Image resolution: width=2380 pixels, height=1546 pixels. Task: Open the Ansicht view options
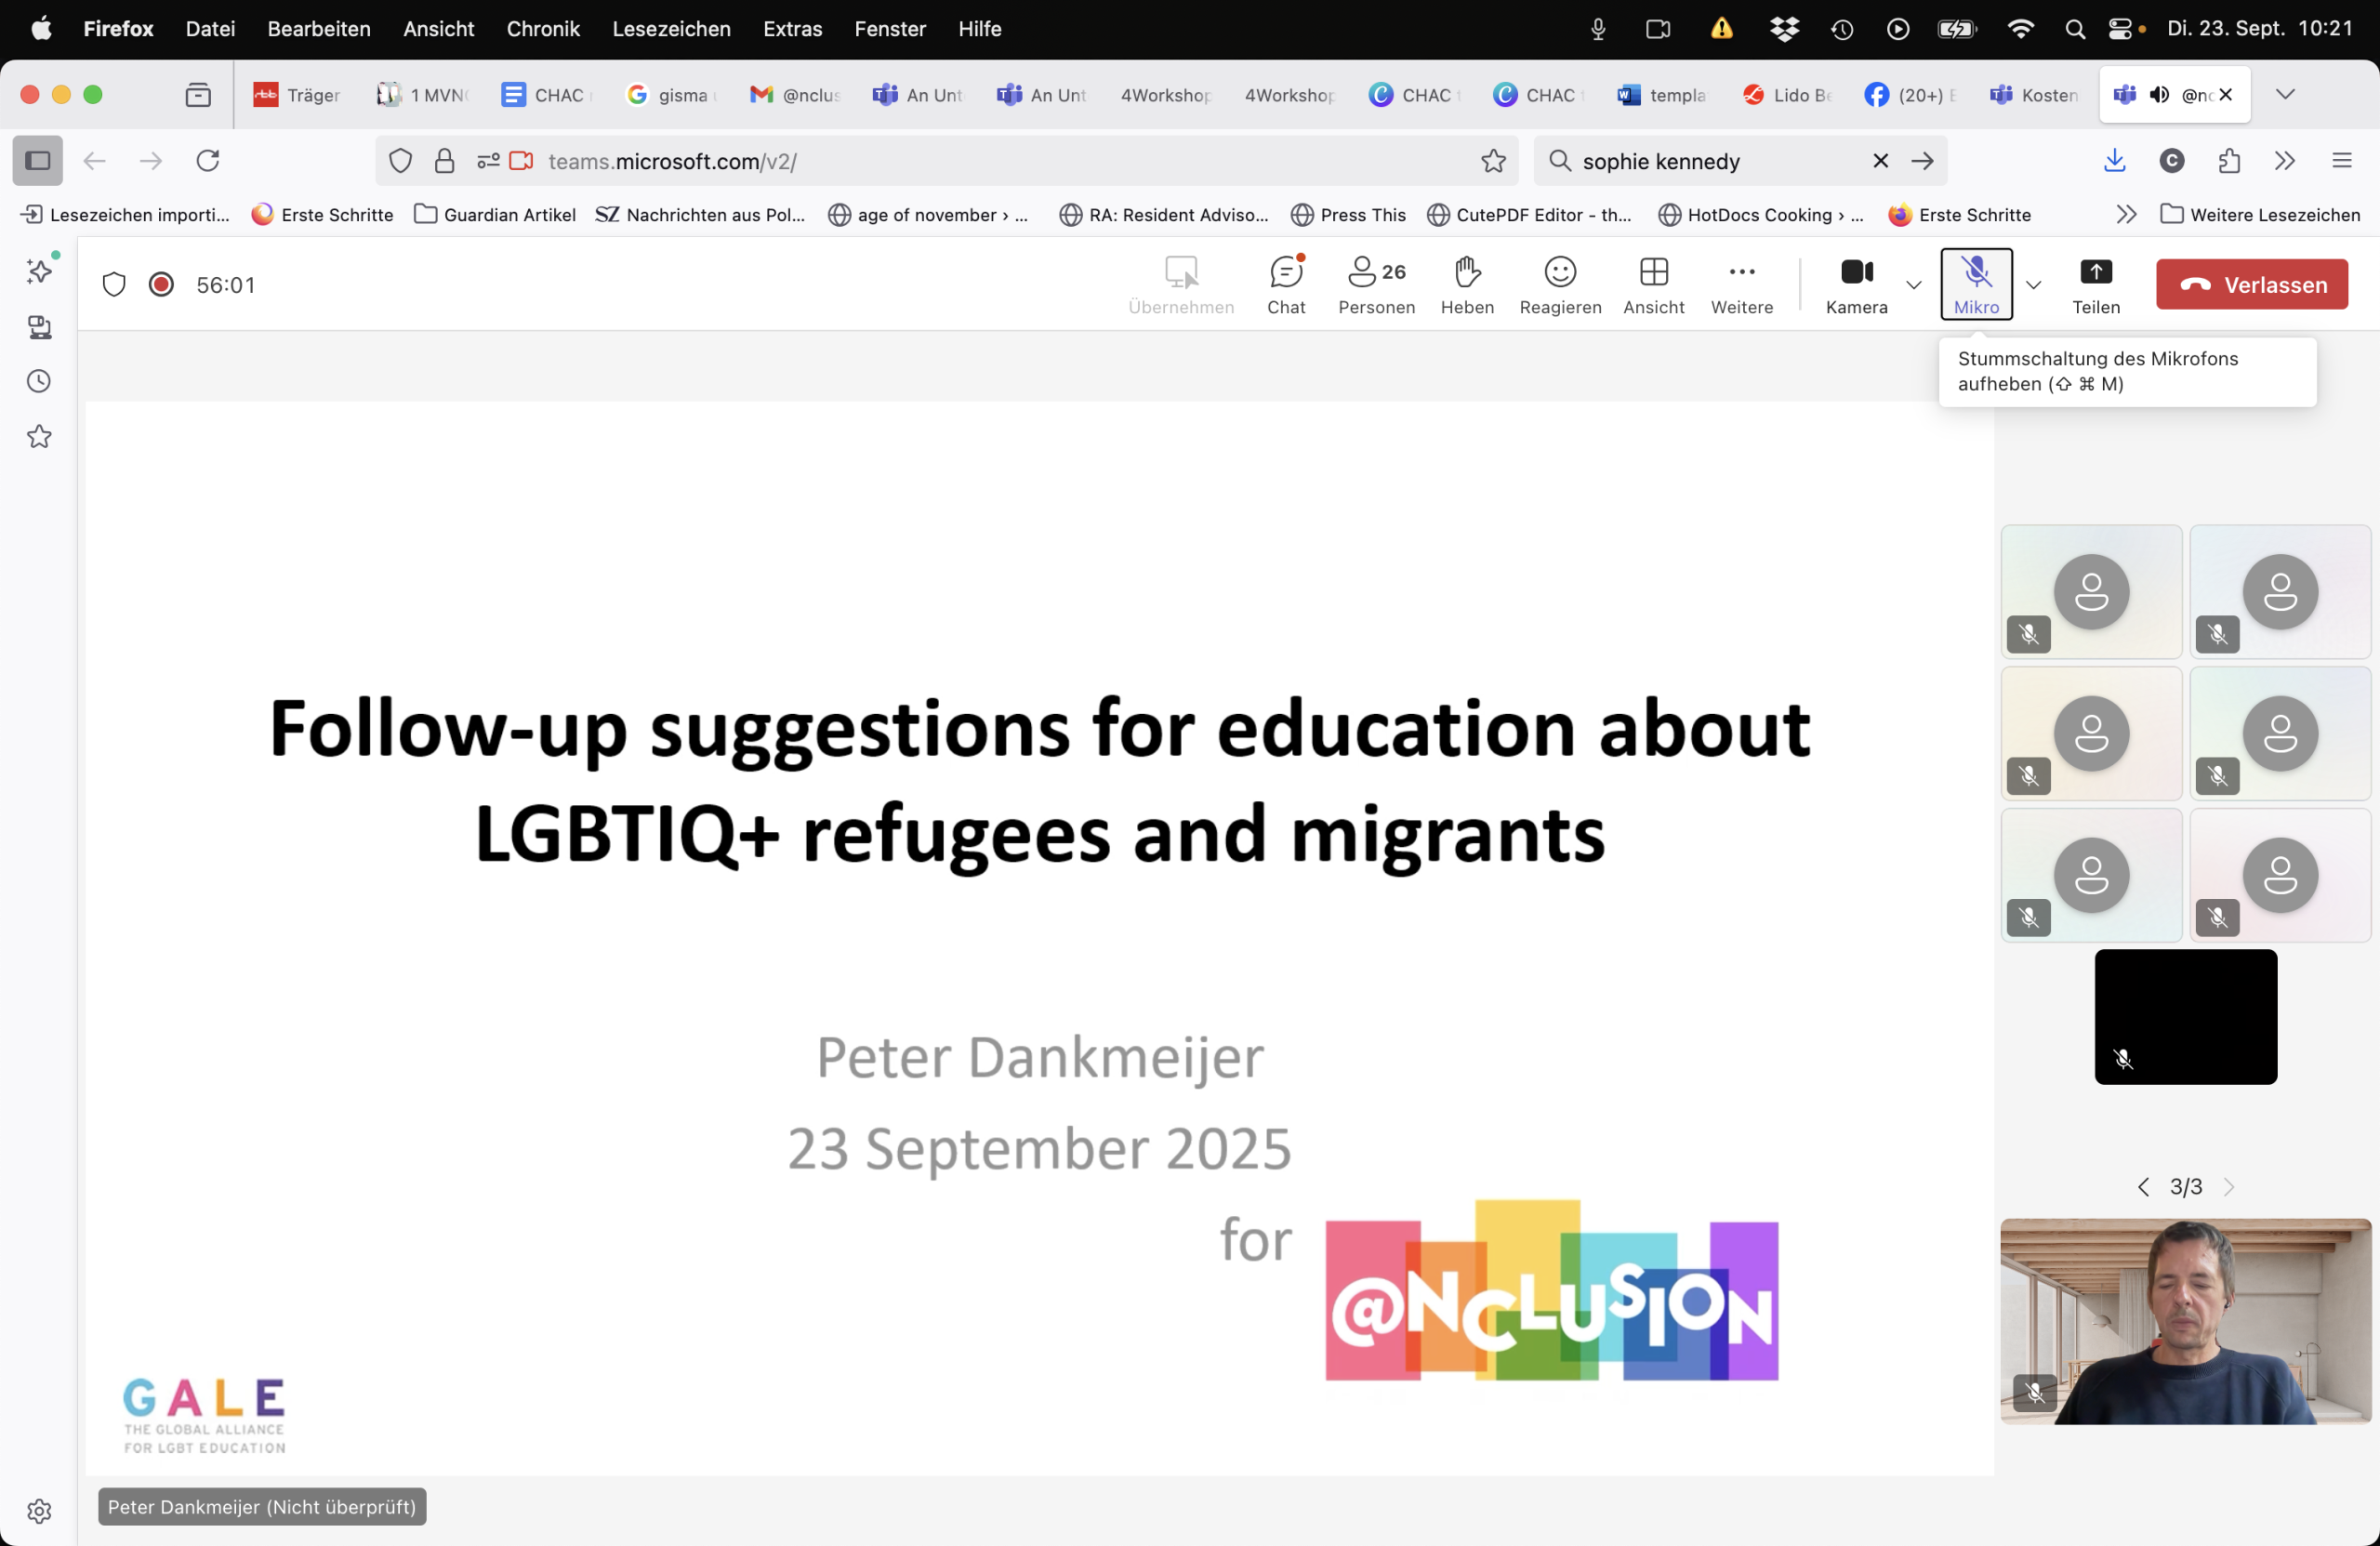pos(1652,284)
